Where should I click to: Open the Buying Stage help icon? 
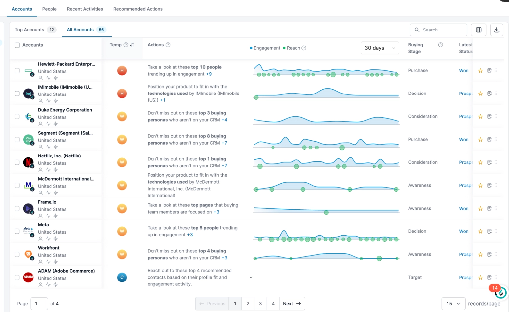[x=441, y=45]
